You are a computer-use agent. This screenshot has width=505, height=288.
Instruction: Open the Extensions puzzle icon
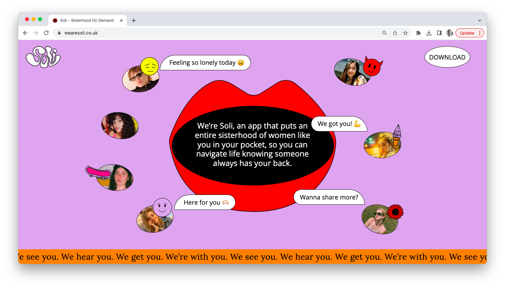(418, 33)
